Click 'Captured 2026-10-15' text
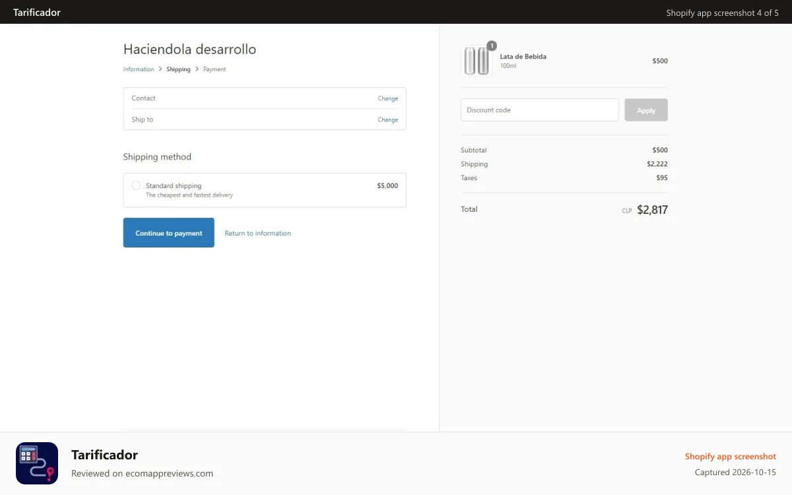Screen dimensions: 792x495 point(735,473)
